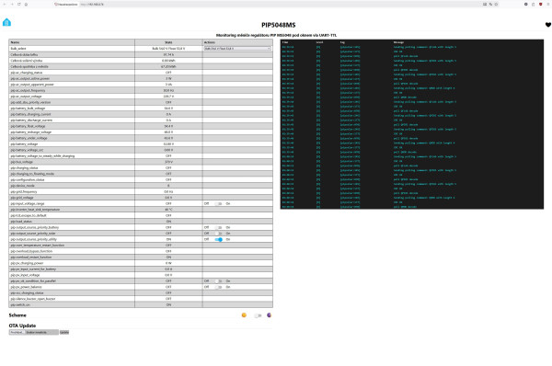Click the pip-inverter_heat_sink_temperature row
Screen dimensions: 552x366
point(141,210)
